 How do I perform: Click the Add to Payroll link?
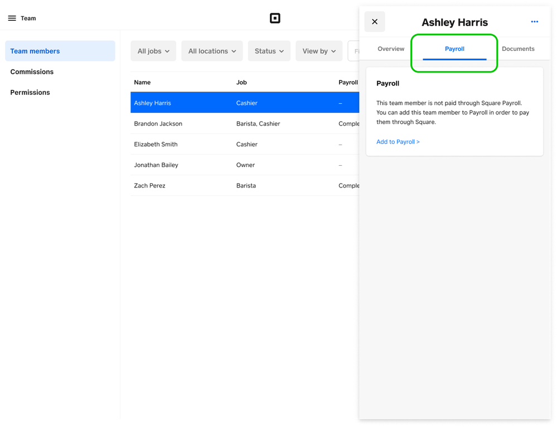[x=398, y=142]
